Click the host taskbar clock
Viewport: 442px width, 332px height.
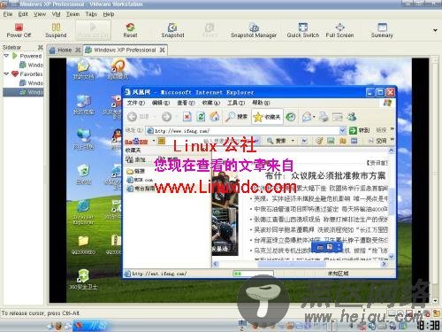coord(429,325)
